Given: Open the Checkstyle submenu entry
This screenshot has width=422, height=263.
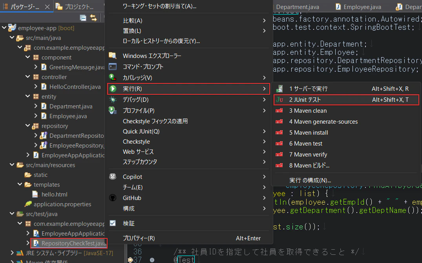Looking at the screenshot, I should [188, 142].
